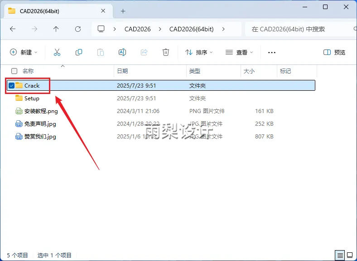Open the three-dots more options menu

point(272,53)
